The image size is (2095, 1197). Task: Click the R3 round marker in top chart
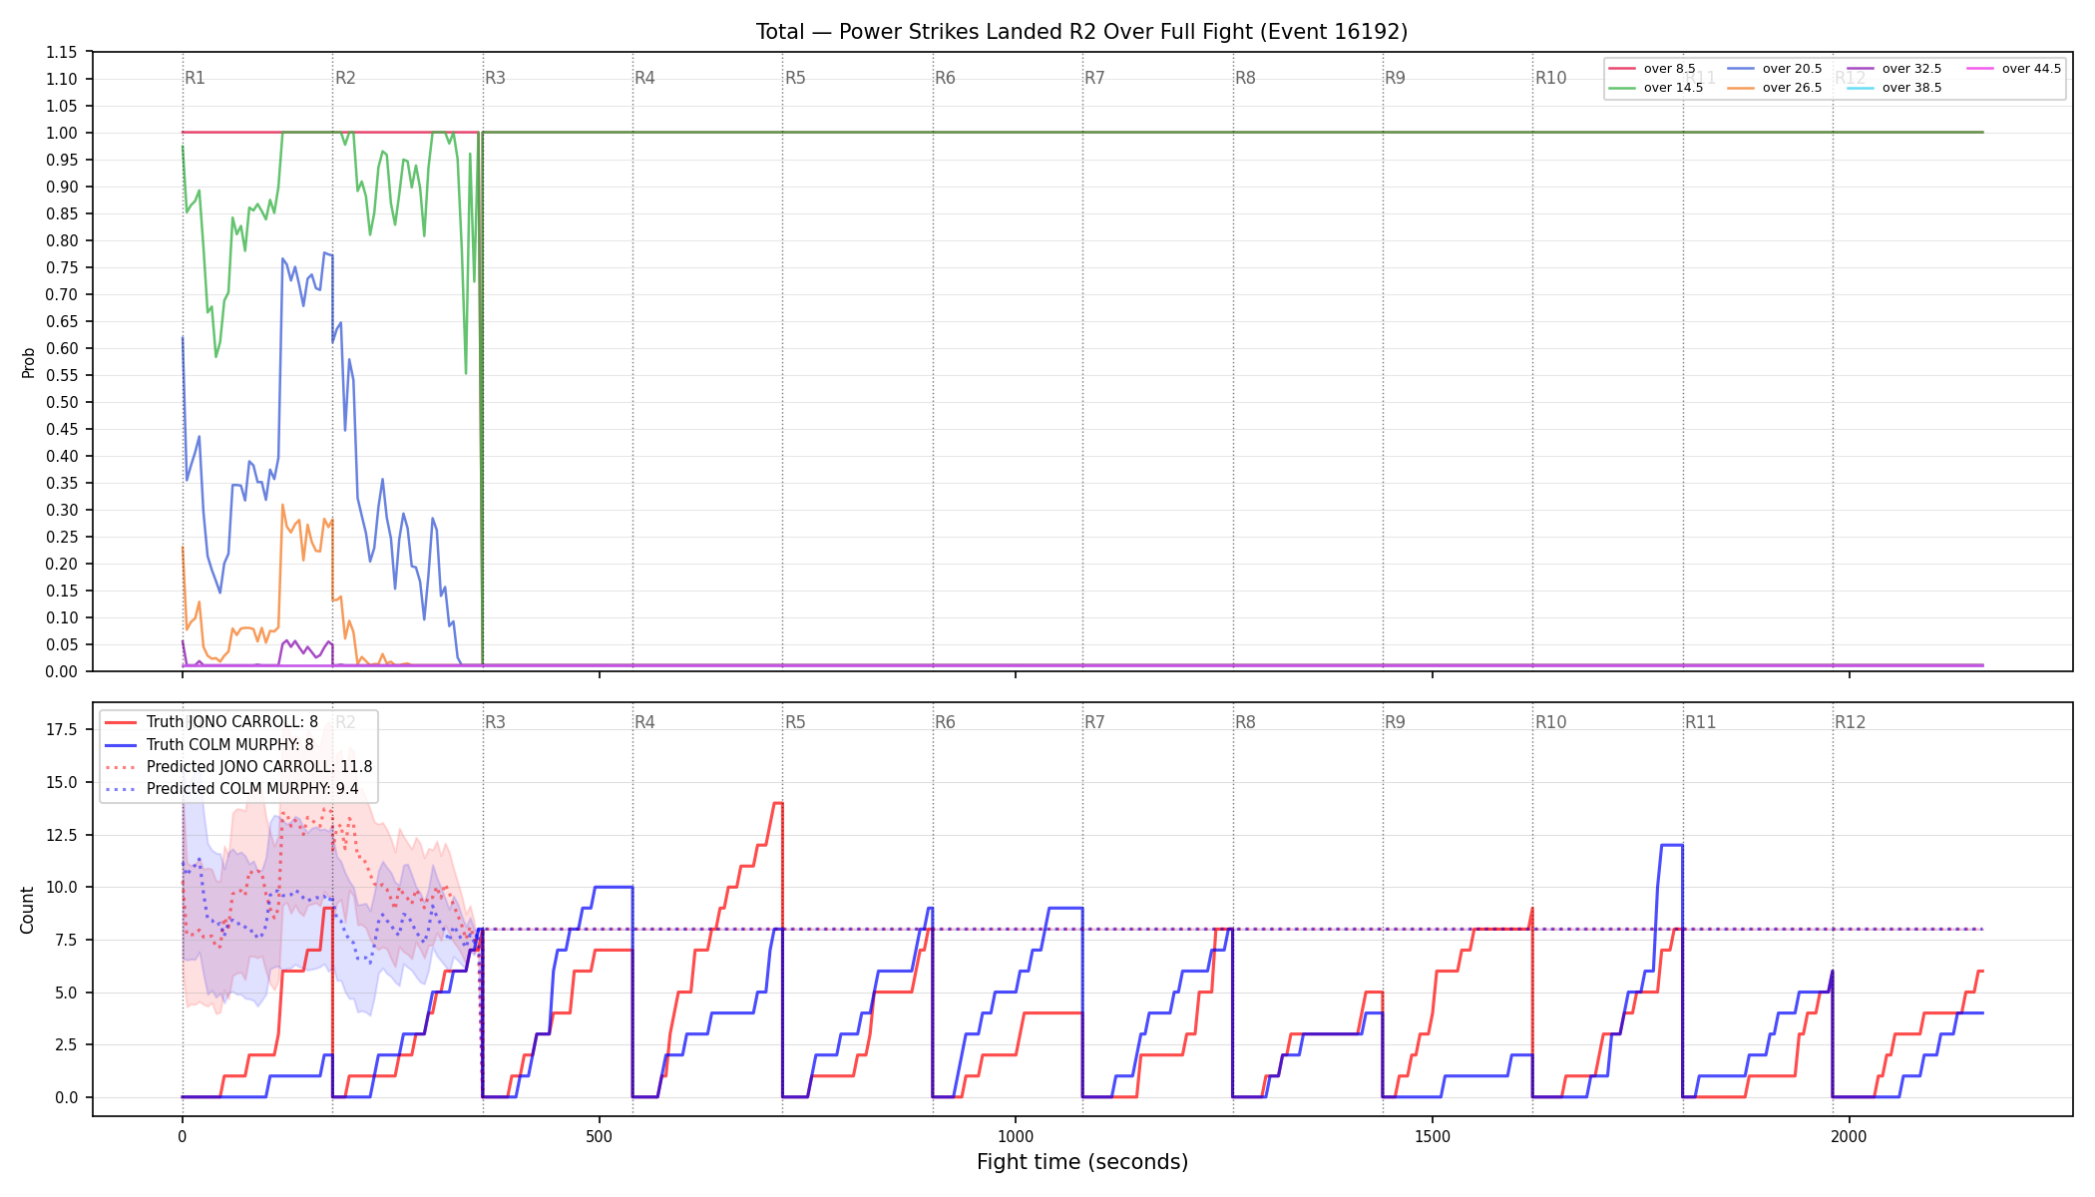click(495, 78)
